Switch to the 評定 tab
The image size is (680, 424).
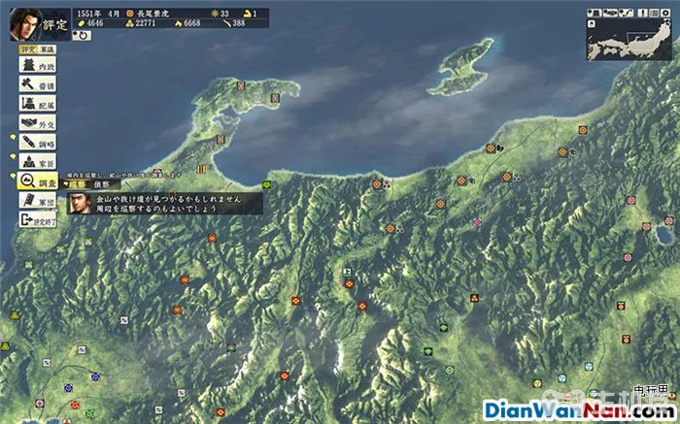pos(27,49)
